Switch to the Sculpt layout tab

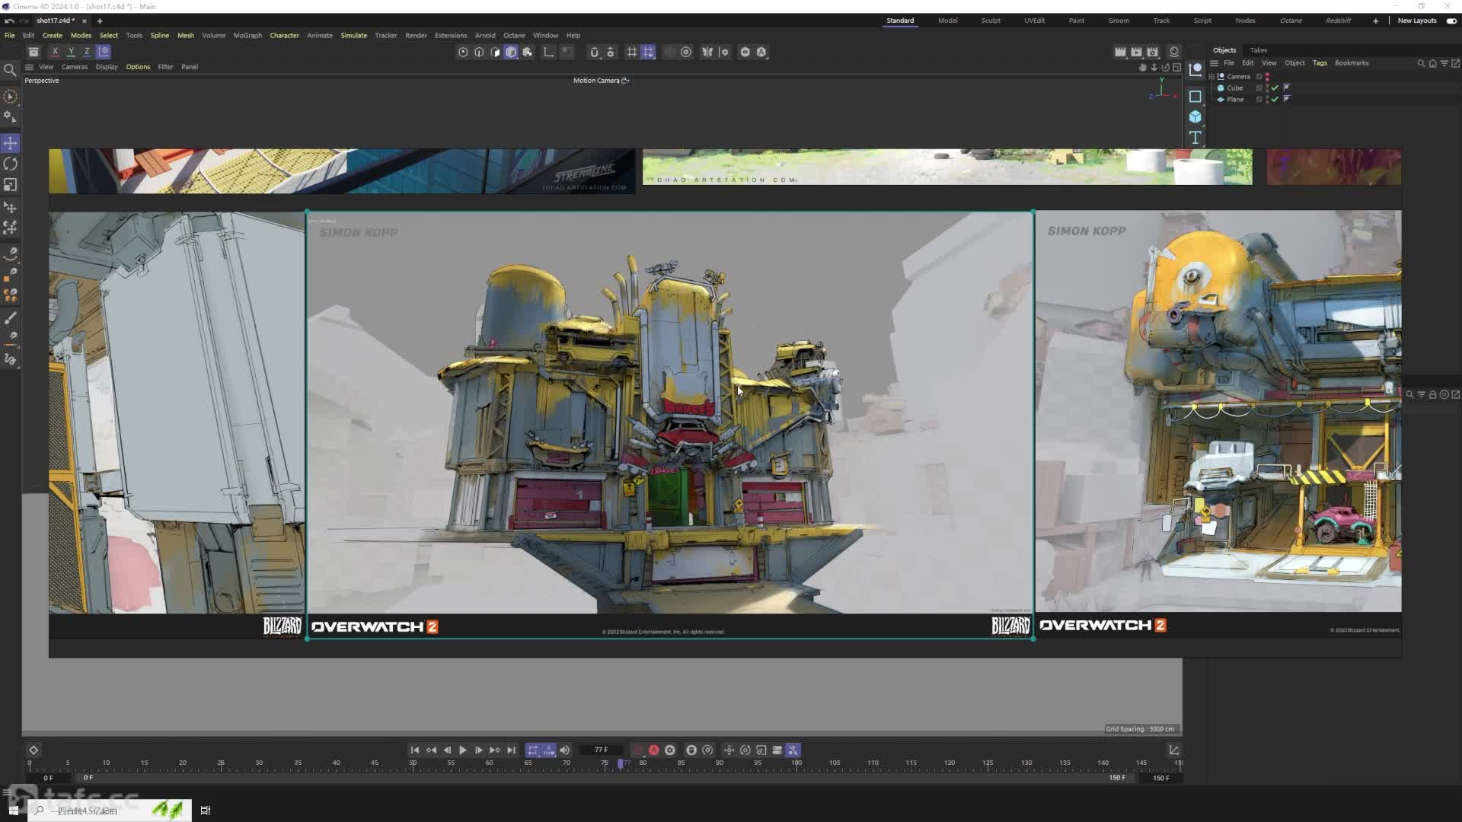991,21
